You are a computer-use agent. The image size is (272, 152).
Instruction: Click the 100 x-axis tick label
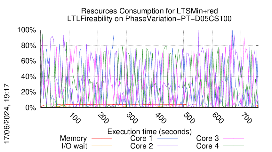click(x=75, y=118)
